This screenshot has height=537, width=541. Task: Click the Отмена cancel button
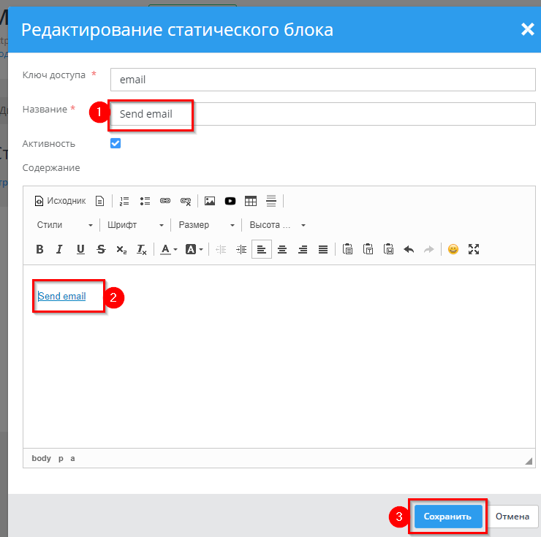(x=512, y=517)
